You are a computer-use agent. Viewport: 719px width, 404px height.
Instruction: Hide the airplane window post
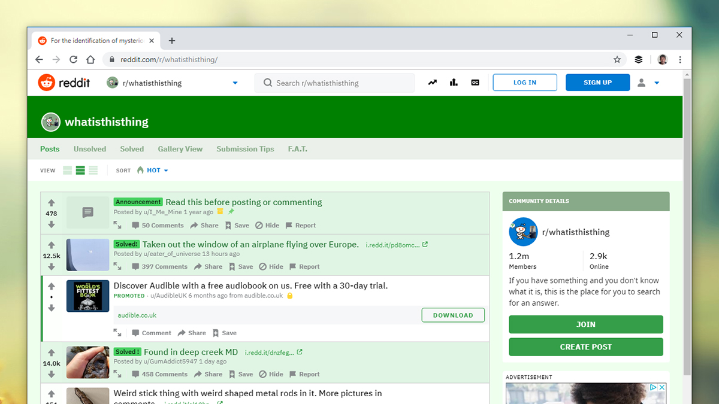tap(271, 267)
